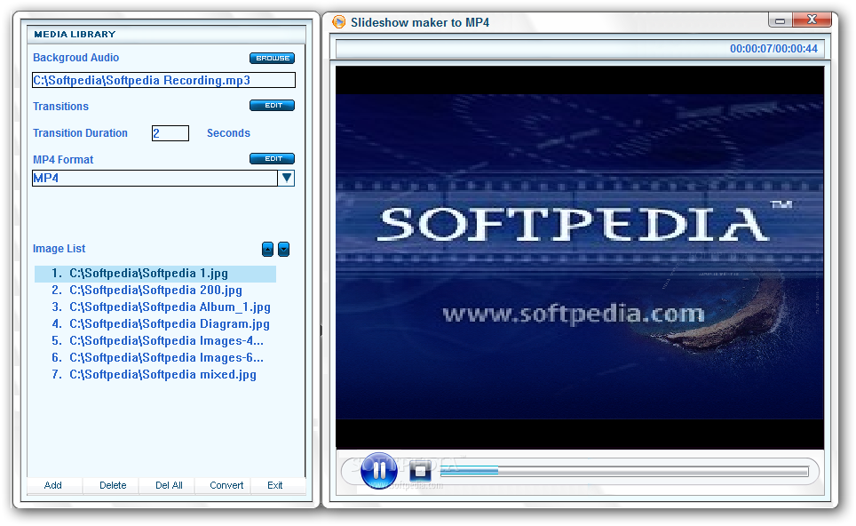Click the MP4 format combo box field

tap(155, 178)
